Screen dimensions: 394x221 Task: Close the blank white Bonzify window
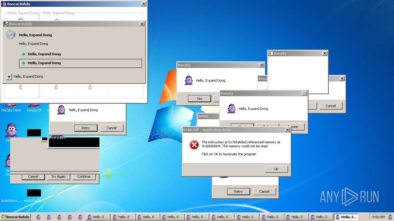324,53
